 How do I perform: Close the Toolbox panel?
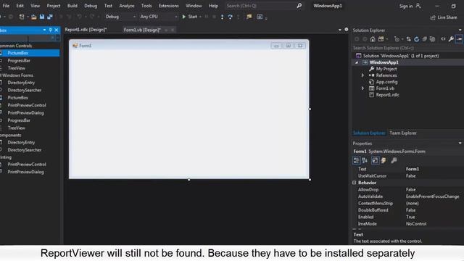point(57,30)
